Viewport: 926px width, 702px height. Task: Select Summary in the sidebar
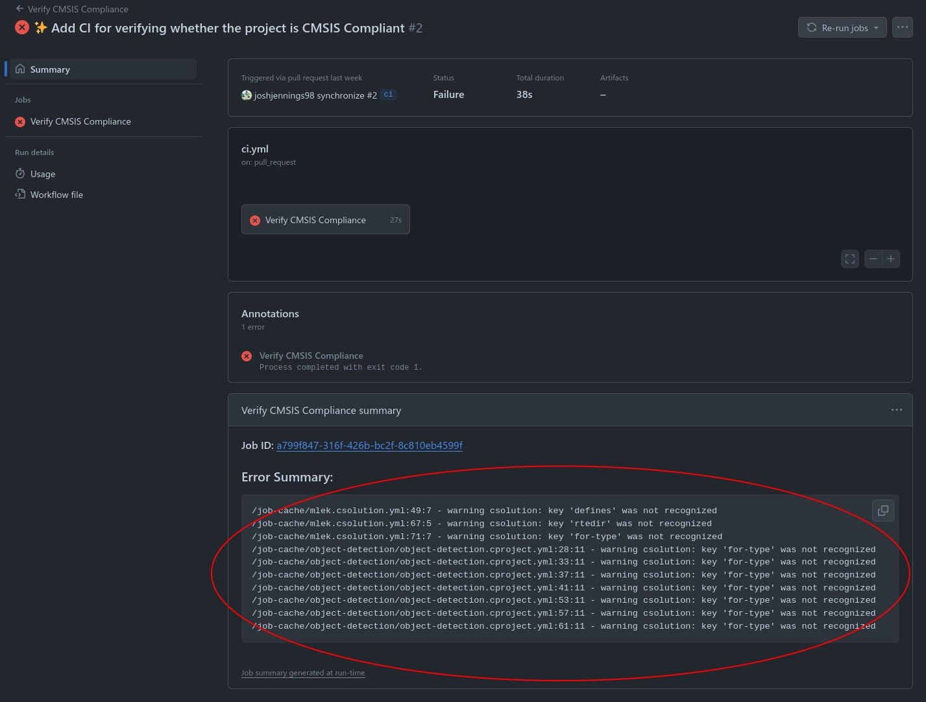point(50,69)
